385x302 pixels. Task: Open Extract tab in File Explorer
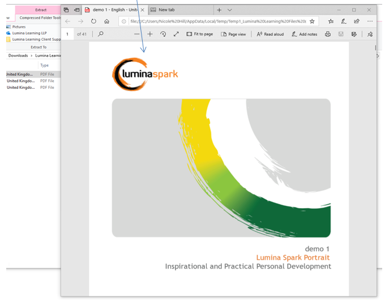(x=41, y=10)
